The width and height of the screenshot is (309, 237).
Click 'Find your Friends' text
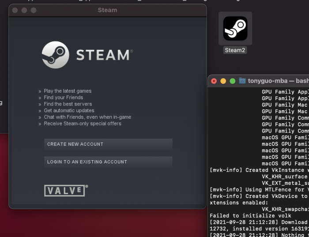click(64, 98)
